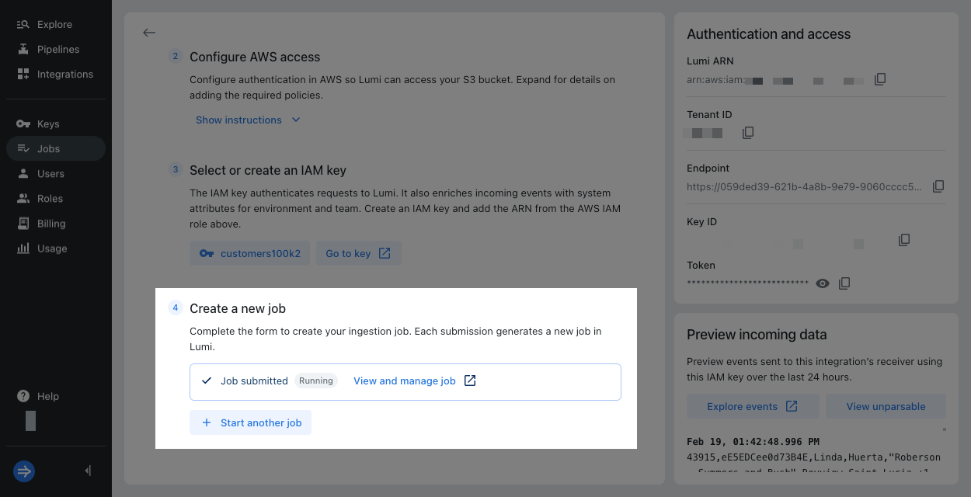The height and width of the screenshot is (497, 971).
Task: Click the Go to key button
Action: pyautogui.click(x=358, y=253)
